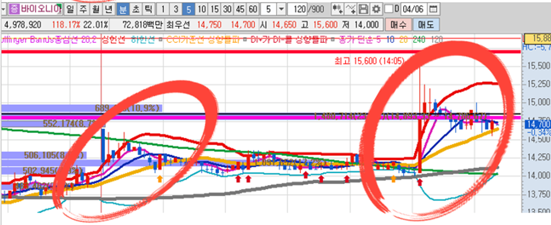
Task: Choose the 3-minute interval button
Action: tap(176, 9)
